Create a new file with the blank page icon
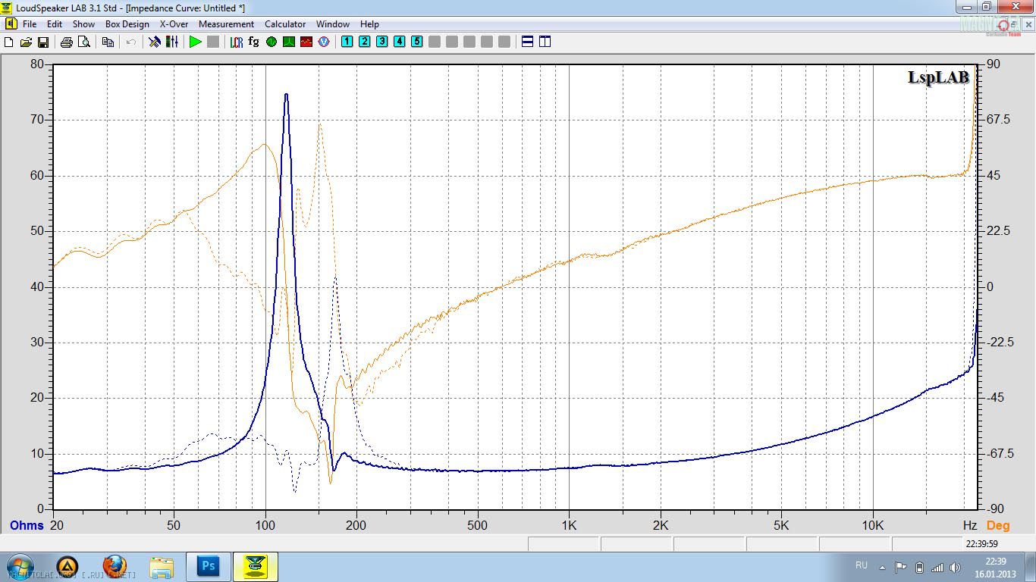Viewport: 1036px width, 582px height. tap(9, 42)
